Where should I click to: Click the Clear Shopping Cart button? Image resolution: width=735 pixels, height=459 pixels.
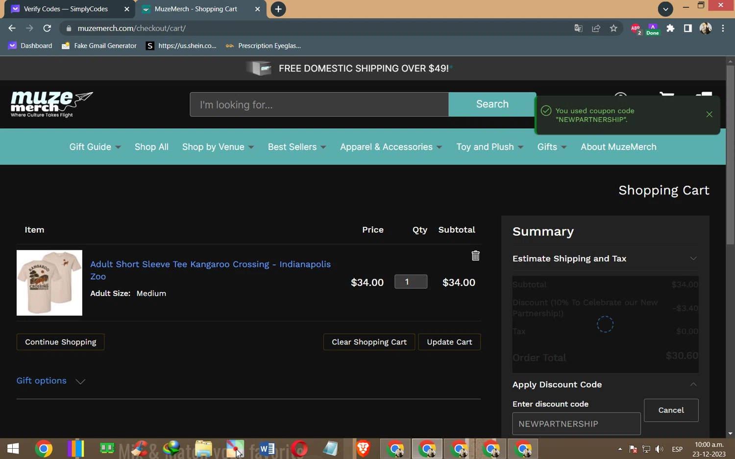(x=369, y=342)
